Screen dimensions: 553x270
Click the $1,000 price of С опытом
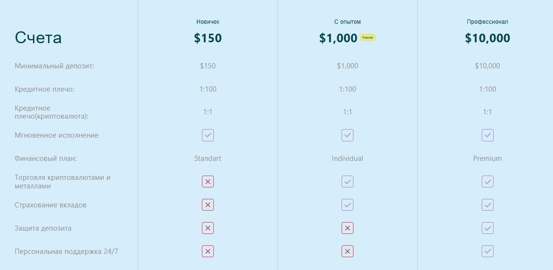(x=338, y=38)
